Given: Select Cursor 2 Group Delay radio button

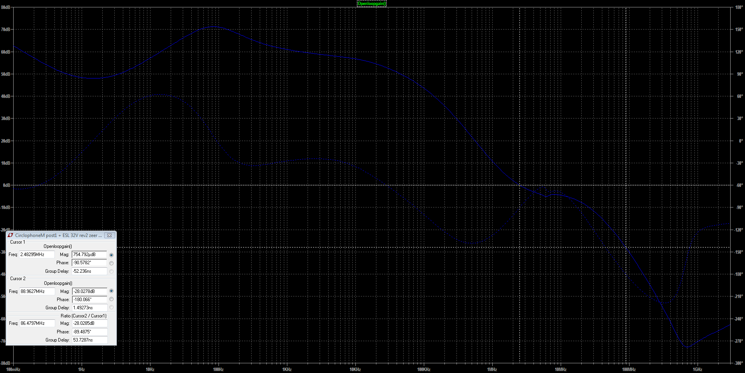Looking at the screenshot, I should point(112,307).
